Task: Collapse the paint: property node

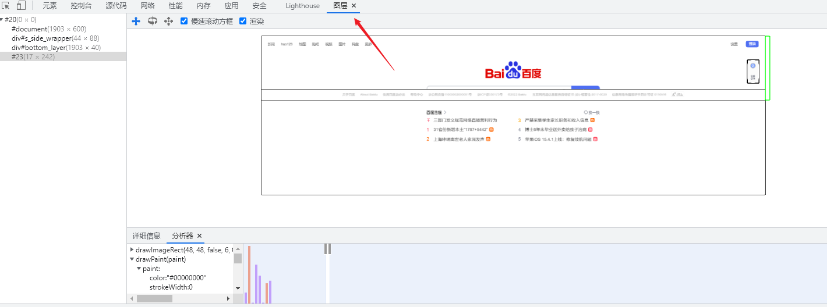Action: 139,269
